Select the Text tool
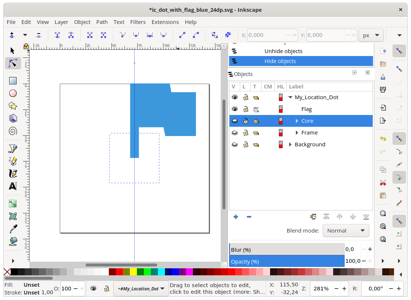Image resolution: width=411 pixels, height=300 pixels. pos(13,186)
